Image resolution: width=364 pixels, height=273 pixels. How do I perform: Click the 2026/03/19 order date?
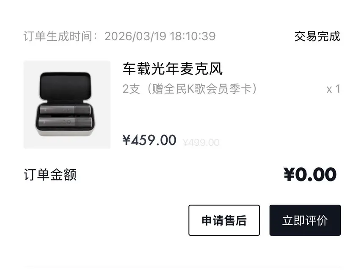pos(135,36)
